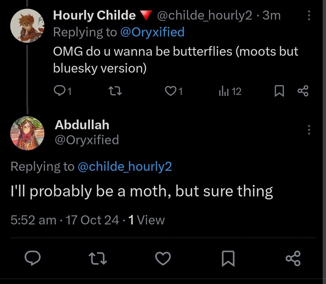Share Abdullah's moth tweet

(x=292, y=258)
